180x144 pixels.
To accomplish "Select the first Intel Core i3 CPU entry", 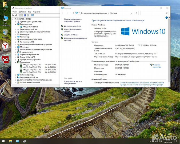I will (x=39, y=65).
